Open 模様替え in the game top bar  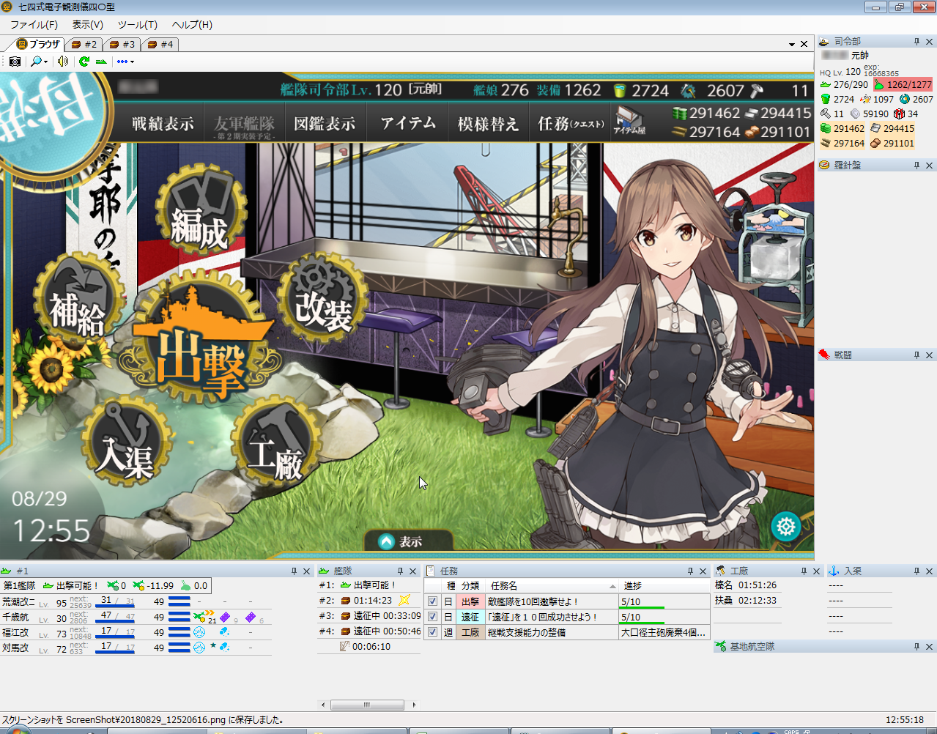pyautogui.click(x=488, y=124)
